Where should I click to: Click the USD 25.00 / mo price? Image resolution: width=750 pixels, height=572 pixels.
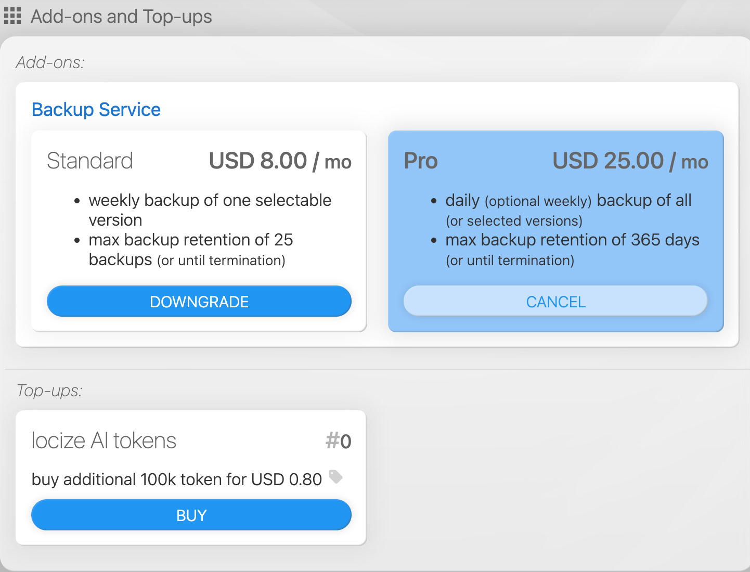point(630,161)
